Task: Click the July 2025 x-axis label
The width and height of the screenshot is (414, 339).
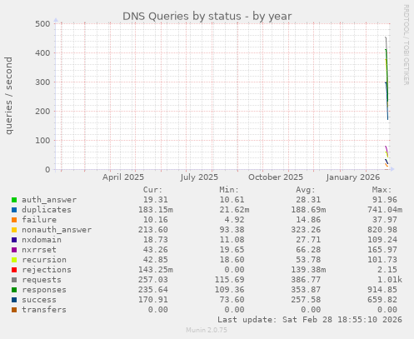Action: click(x=199, y=177)
